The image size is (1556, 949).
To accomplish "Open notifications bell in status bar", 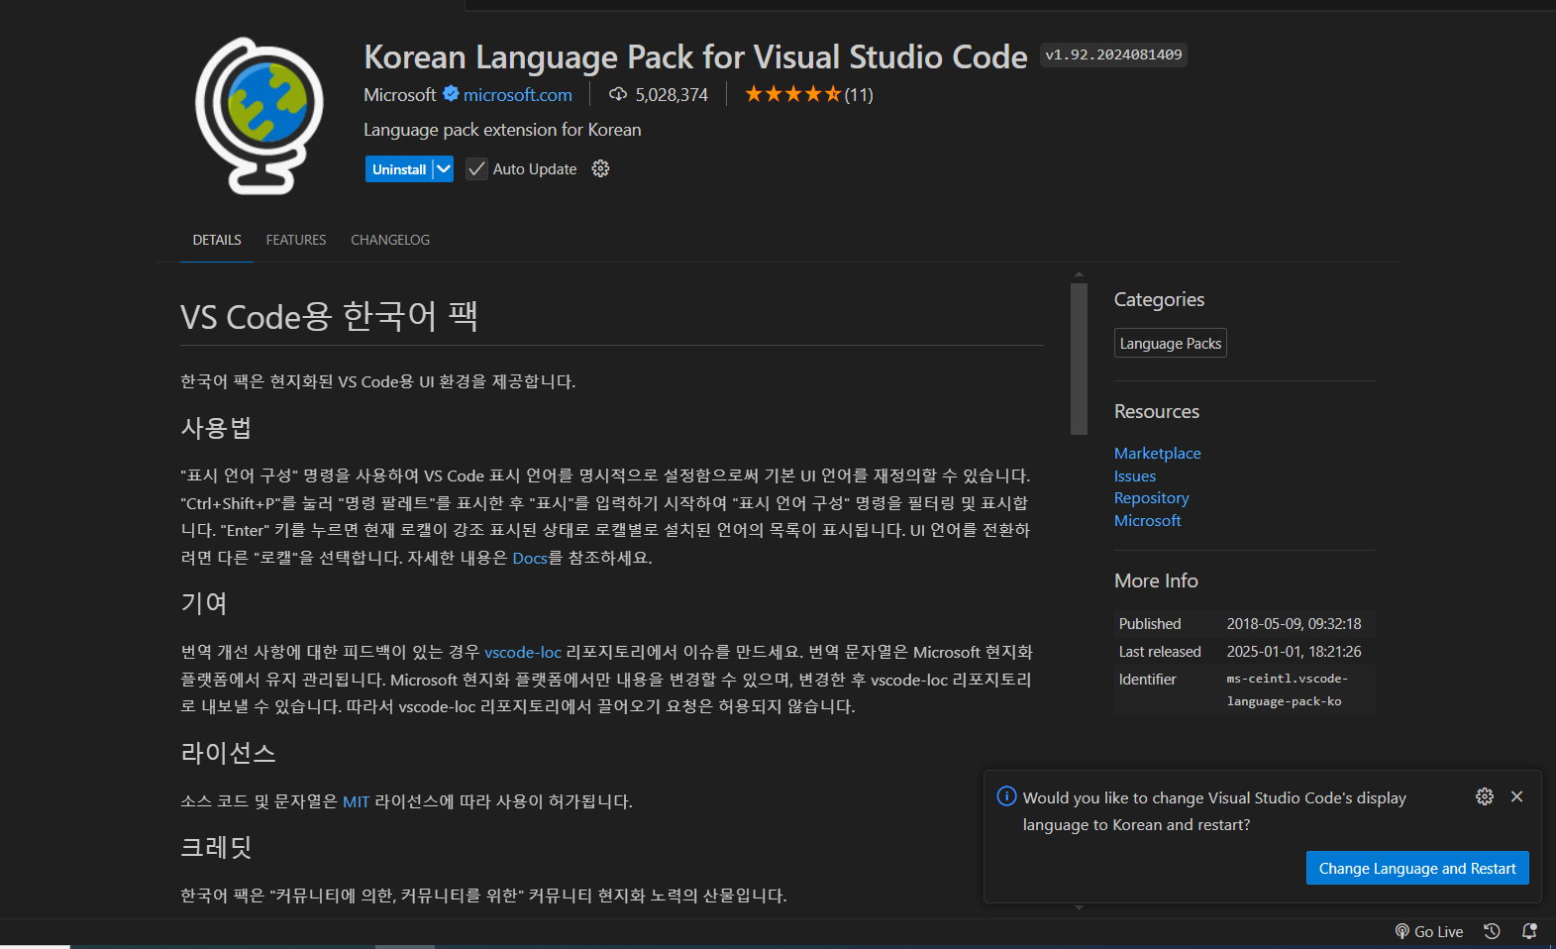I will point(1529,931).
